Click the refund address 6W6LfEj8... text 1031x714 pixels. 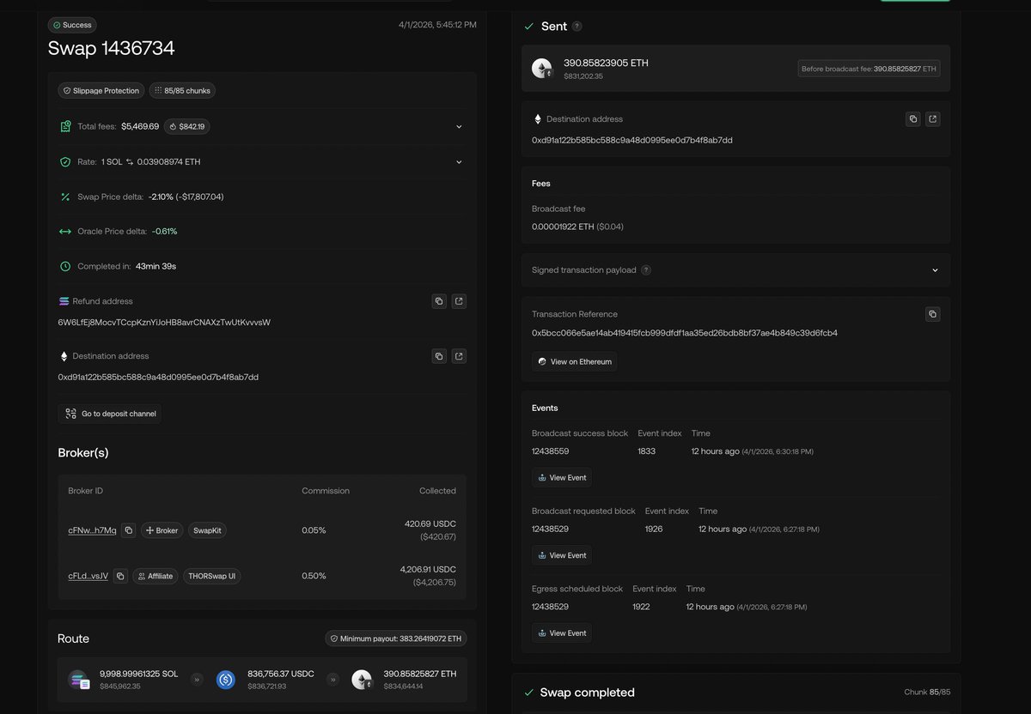[x=164, y=322]
